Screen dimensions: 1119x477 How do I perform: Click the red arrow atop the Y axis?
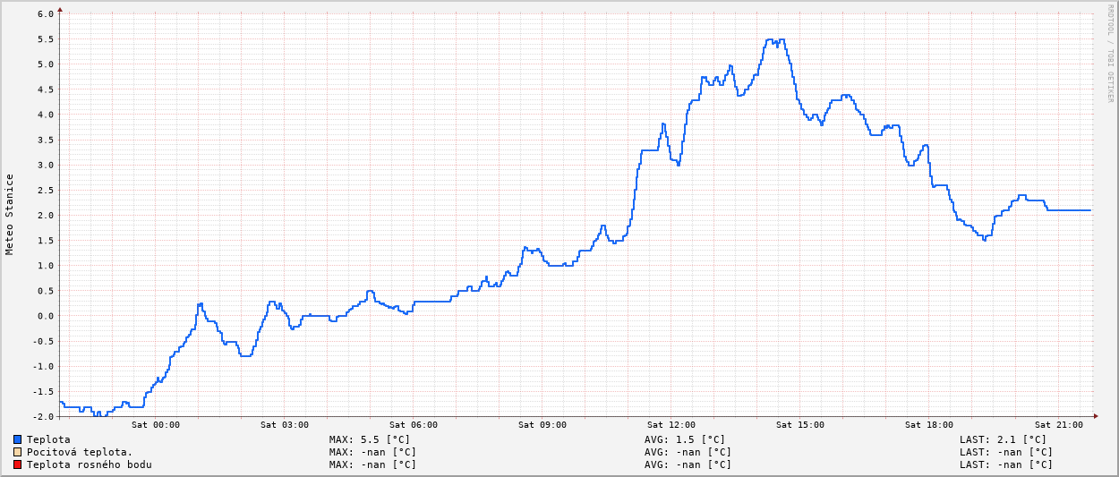tap(60, 10)
